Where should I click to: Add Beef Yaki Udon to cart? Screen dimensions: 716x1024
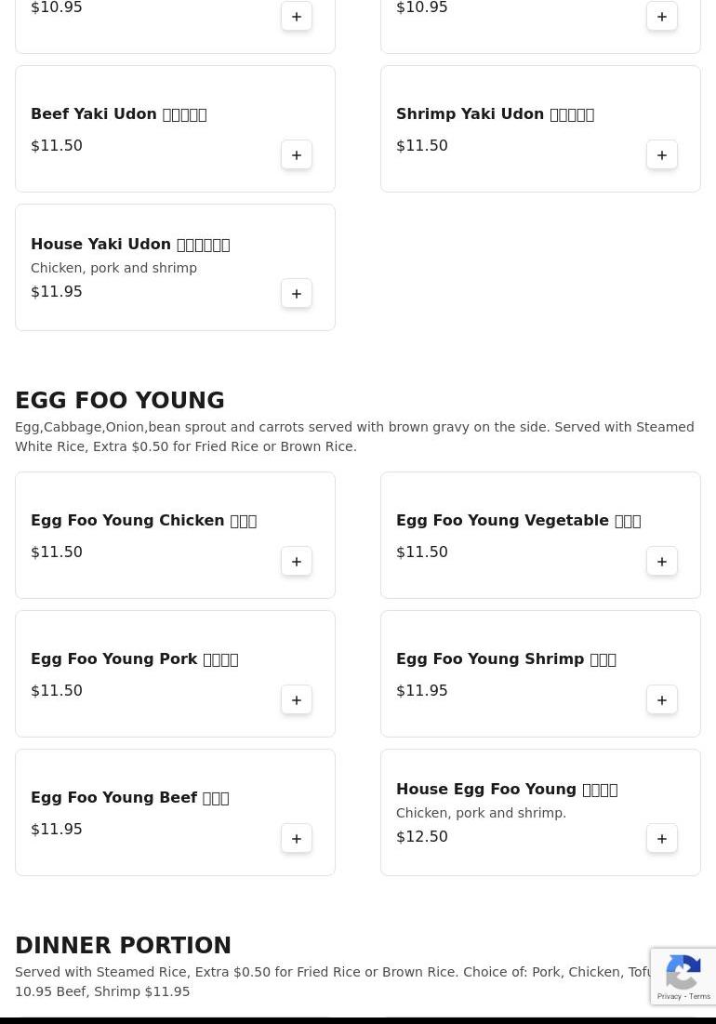click(297, 155)
